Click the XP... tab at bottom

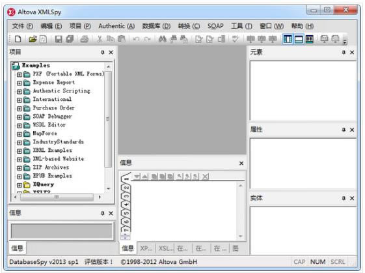pyautogui.click(x=146, y=248)
